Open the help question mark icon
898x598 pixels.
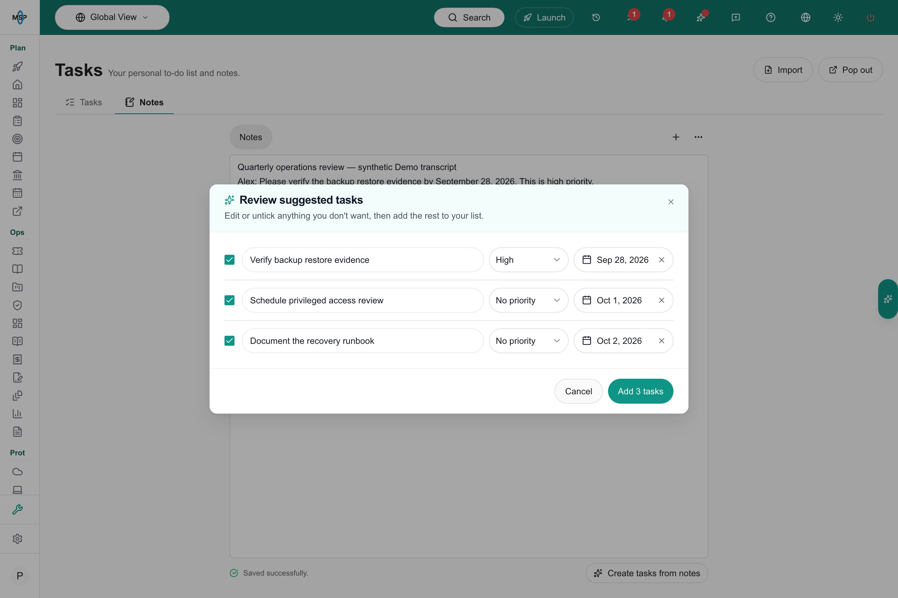[770, 17]
